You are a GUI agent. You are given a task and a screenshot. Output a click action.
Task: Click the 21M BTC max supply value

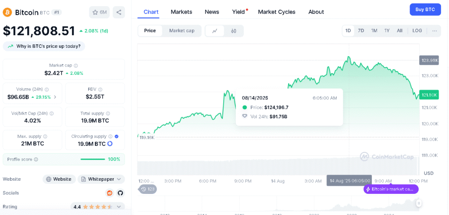coord(32,143)
